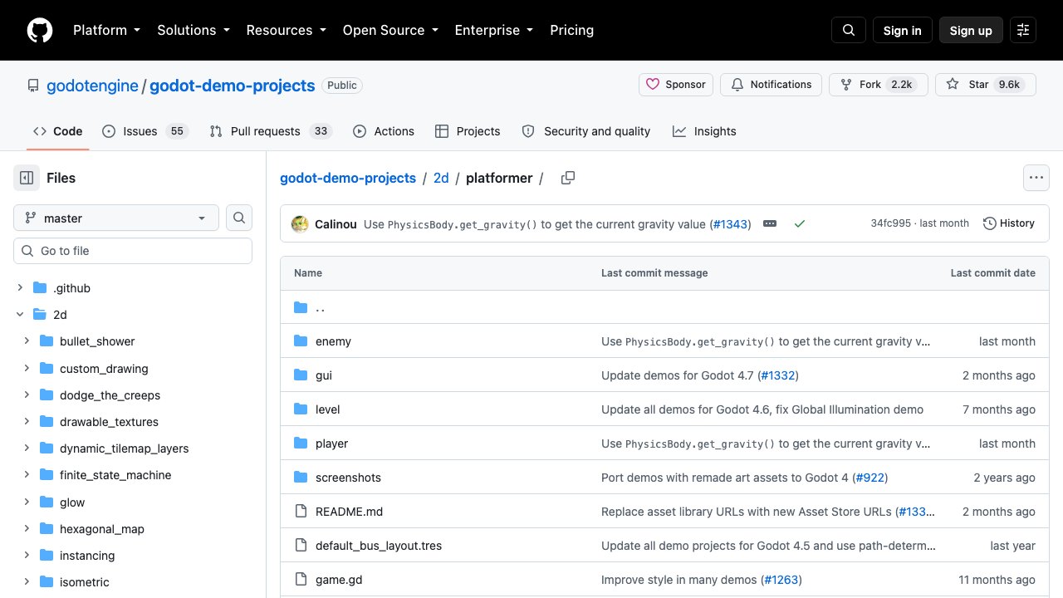The width and height of the screenshot is (1063, 598).
Task: Switch to the Actions tab
Action: [x=384, y=131]
